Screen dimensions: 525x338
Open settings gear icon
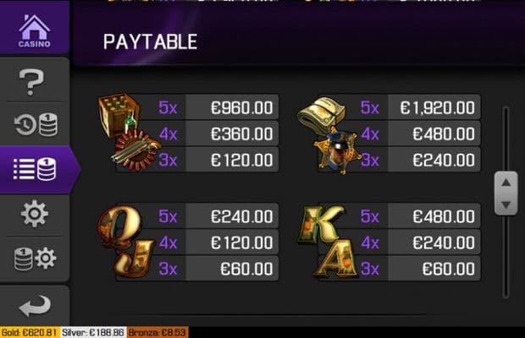click(x=34, y=214)
